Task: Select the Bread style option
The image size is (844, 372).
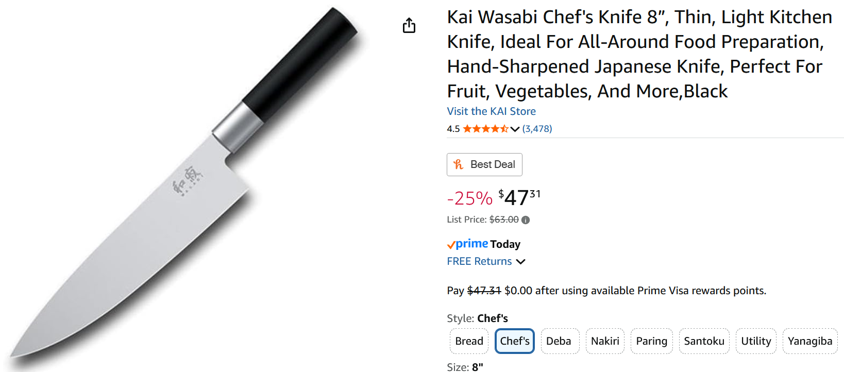Action: tap(469, 341)
